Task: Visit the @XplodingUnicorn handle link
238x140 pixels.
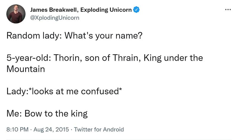Action: tap(55, 18)
